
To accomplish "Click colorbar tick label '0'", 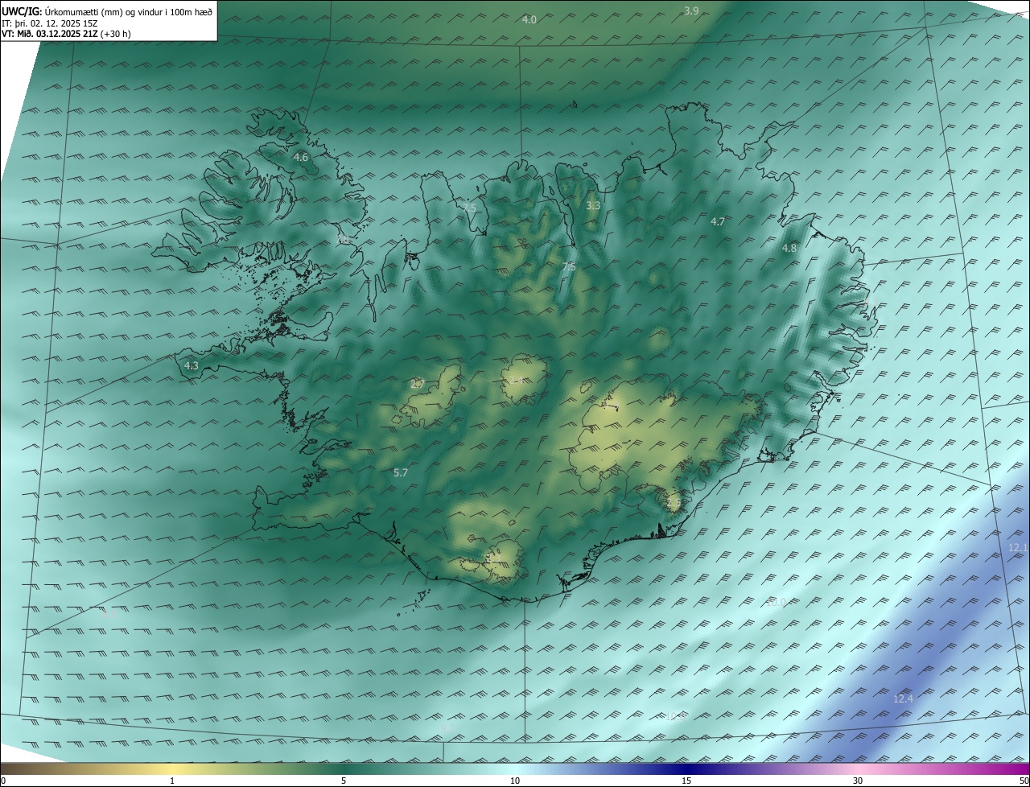I will click(x=3, y=781).
